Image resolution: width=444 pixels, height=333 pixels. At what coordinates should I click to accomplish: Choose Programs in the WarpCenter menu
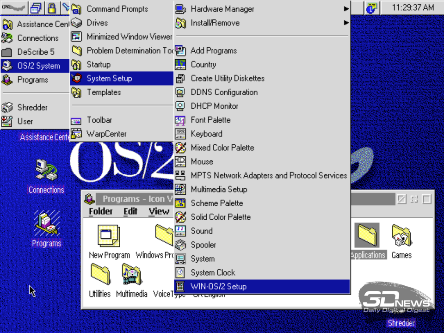point(35,80)
